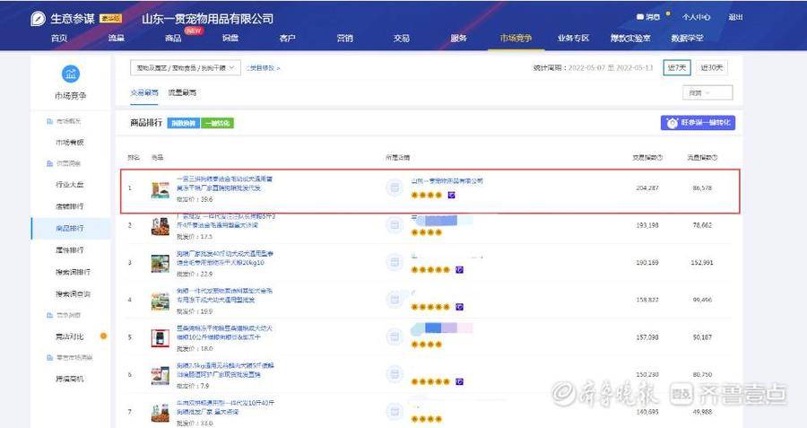Open rank 5 product title link
The image size is (807, 428).
coord(224,333)
